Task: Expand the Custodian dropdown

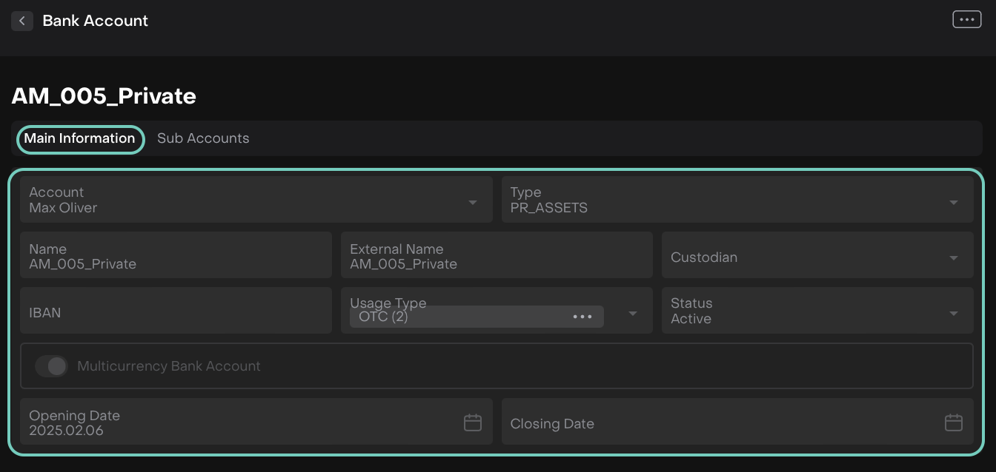Action: tap(954, 258)
